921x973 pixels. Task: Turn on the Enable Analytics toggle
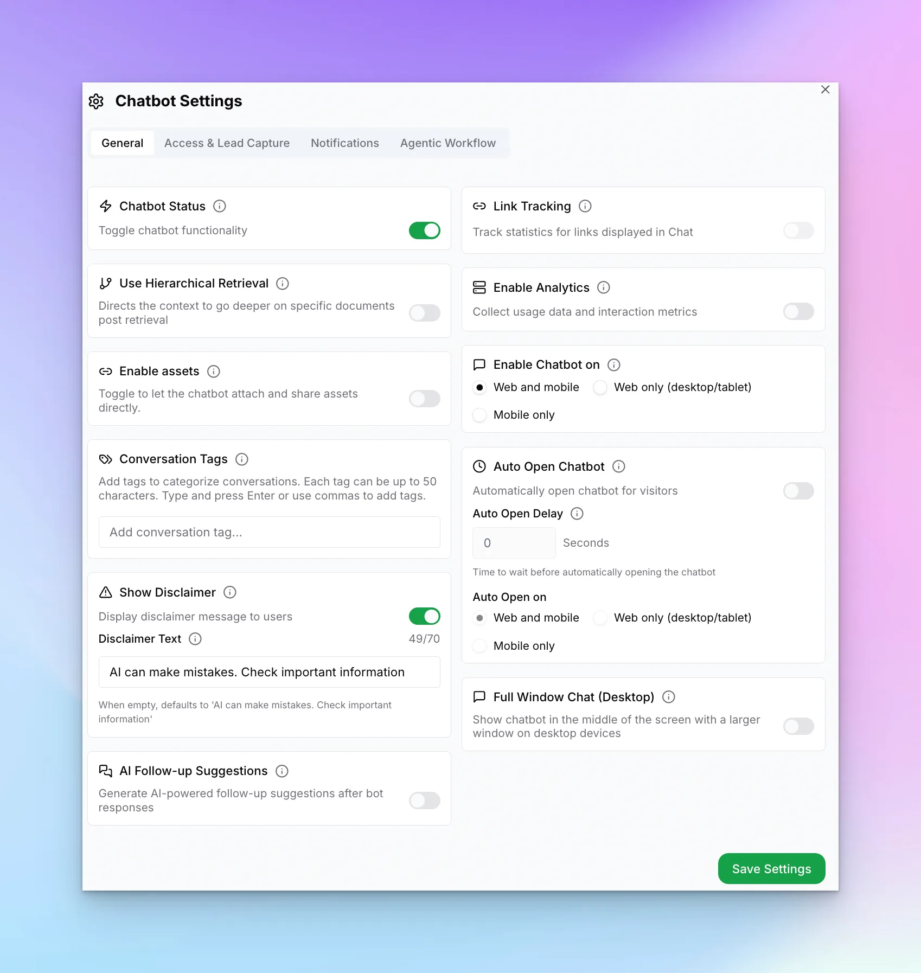pyautogui.click(x=798, y=312)
